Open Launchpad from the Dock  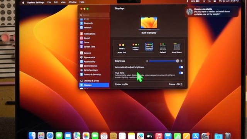click(x=41, y=136)
